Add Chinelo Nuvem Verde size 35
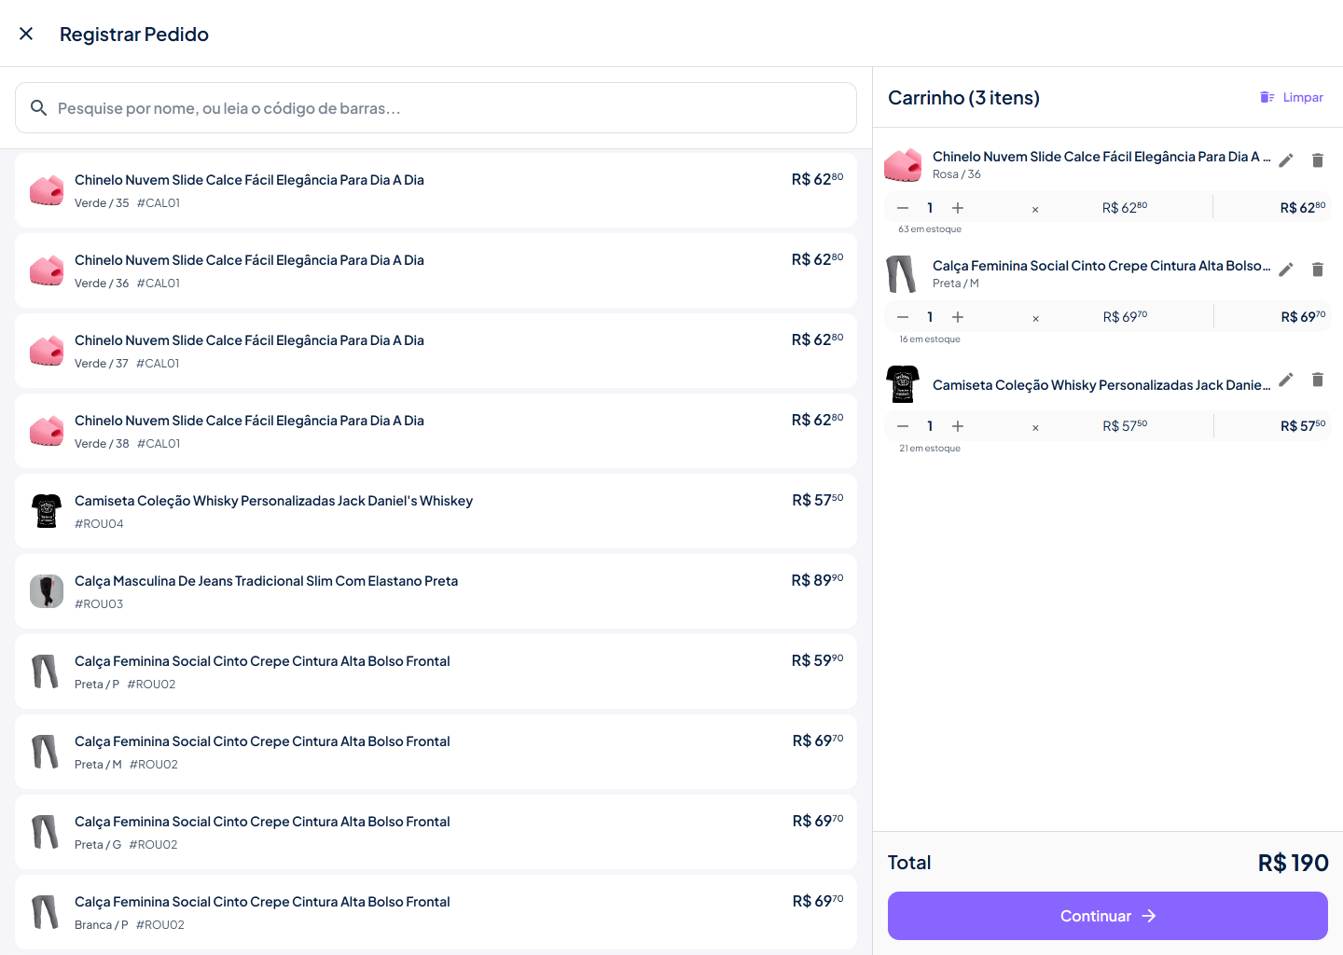Screen dimensions: 1343x955 point(436,190)
